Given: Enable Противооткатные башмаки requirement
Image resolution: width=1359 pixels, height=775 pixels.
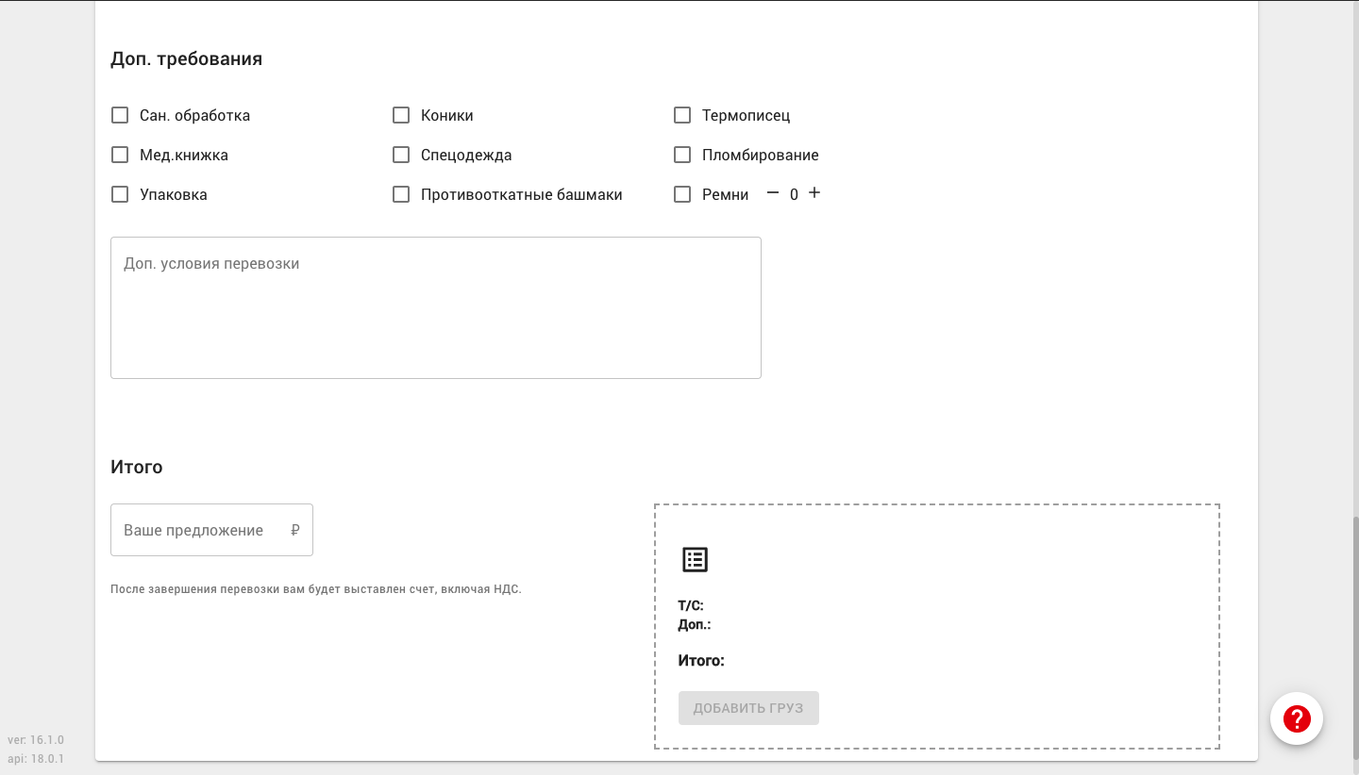Looking at the screenshot, I should tap(401, 194).
